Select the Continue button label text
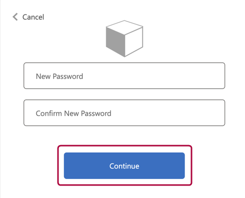The image size is (245, 198). click(x=124, y=166)
